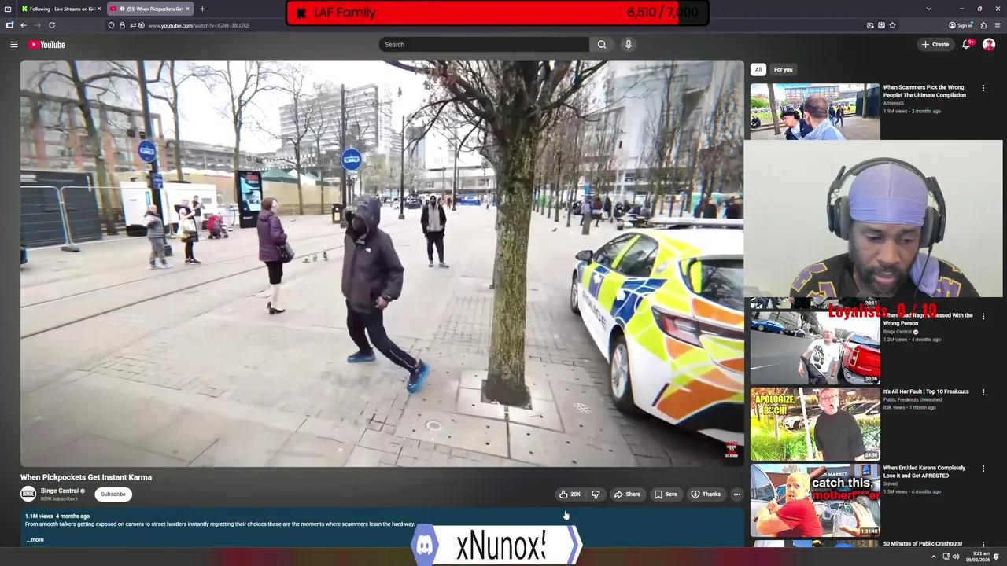The height and width of the screenshot is (566, 1007).
Task: Expand description with ...more
Action: click(35, 540)
